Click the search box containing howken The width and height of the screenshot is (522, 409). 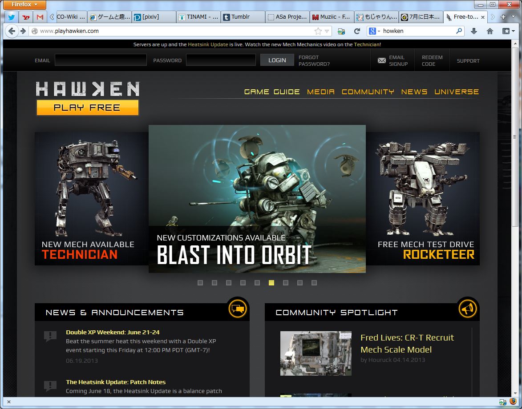[418, 31]
